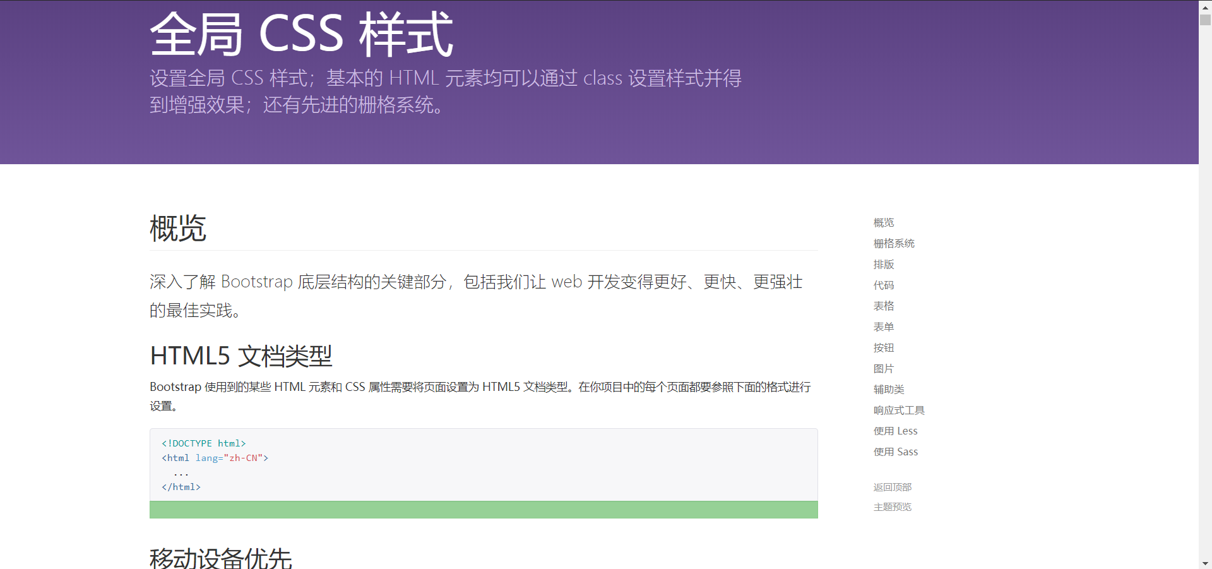Viewport: 1212px width, 569px height.
Task: Open 图片 section from sidebar
Action: point(884,368)
